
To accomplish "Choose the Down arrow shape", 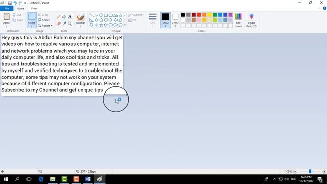I will (91, 25).
